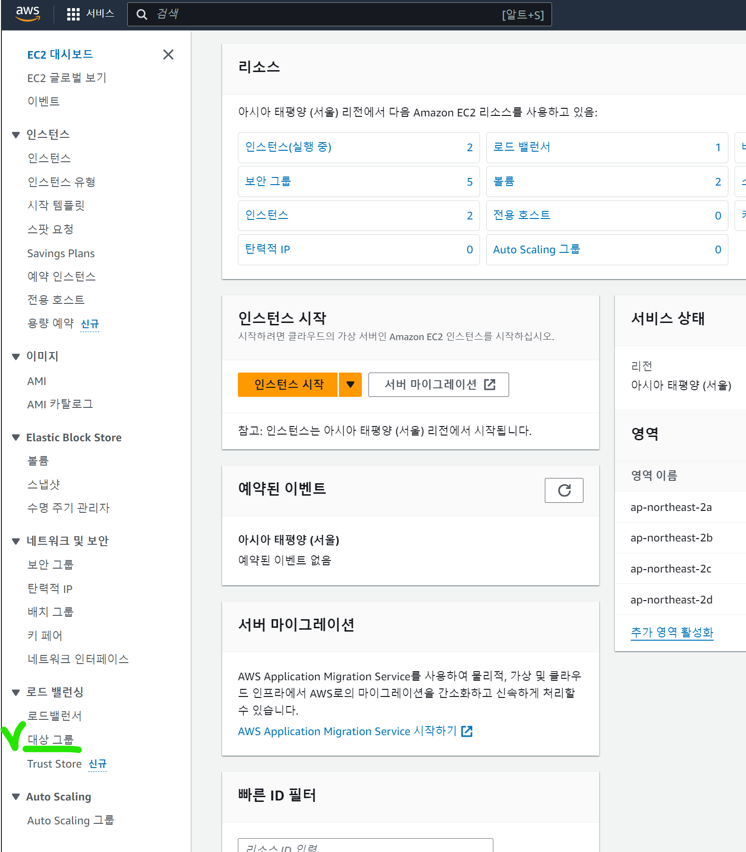Click AWS Application Migration Service 시작하기 link
This screenshot has width=746, height=852.
tap(355, 731)
